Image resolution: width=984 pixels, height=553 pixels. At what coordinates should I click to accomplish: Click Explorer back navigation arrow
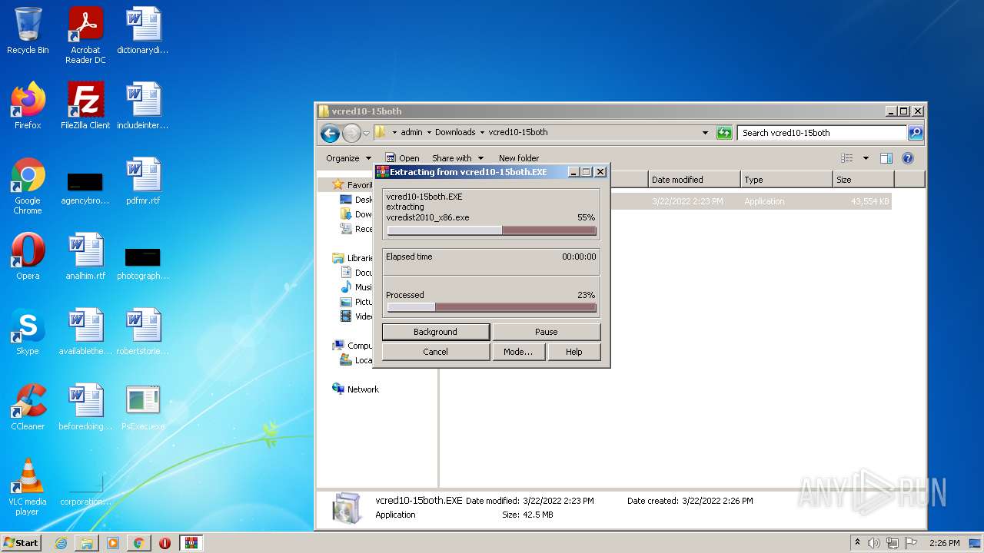tap(330, 133)
